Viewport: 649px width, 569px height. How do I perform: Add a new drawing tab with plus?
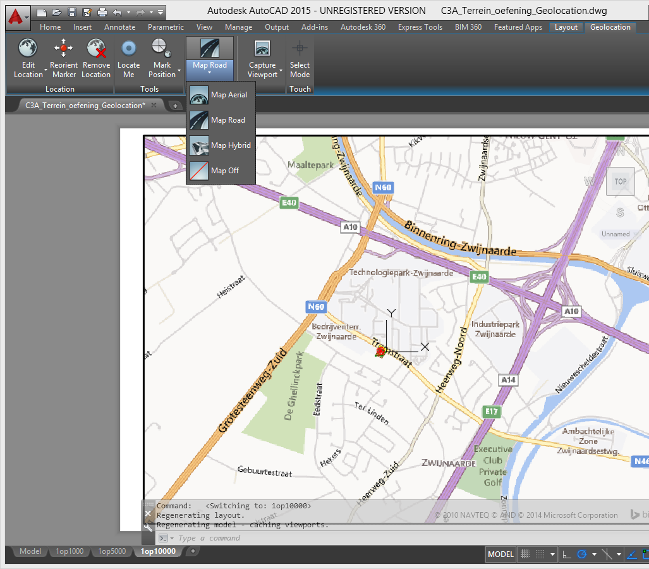click(175, 106)
